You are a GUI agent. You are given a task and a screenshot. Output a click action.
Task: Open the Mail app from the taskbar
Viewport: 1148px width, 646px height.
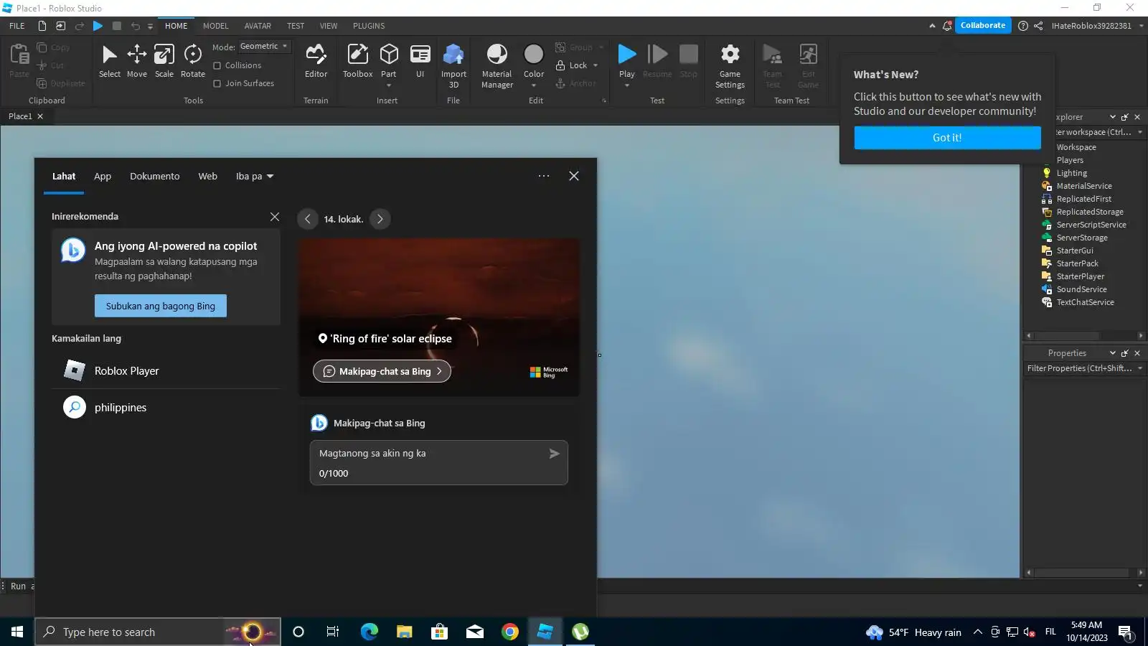[x=475, y=632]
